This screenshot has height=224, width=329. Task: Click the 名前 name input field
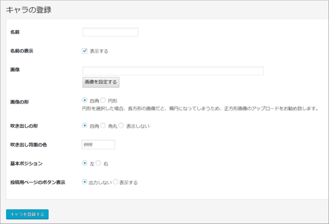[110, 32]
